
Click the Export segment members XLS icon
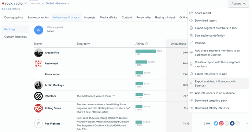tap(191, 28)
